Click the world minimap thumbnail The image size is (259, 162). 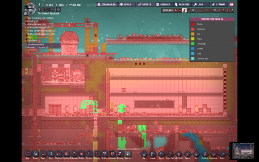point(243,151)
